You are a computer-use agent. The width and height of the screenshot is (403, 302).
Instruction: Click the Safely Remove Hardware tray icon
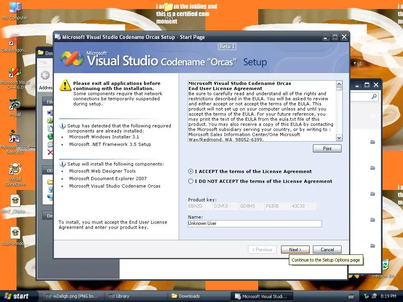(x=366, y=296)
